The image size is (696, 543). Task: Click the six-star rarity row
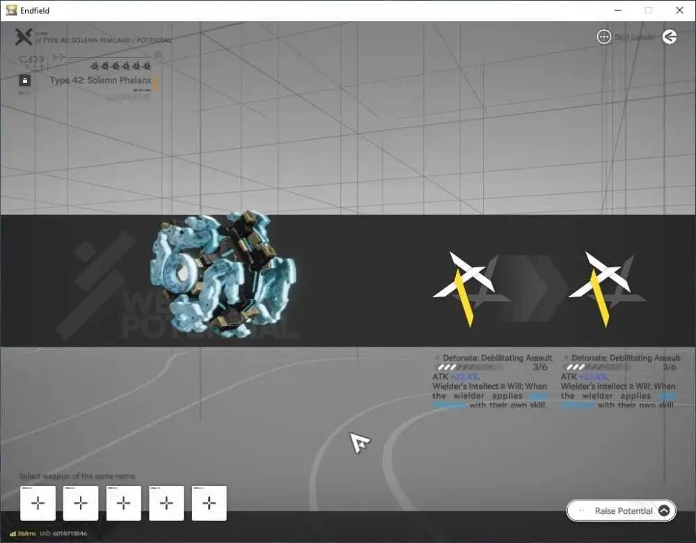point(120,66)
